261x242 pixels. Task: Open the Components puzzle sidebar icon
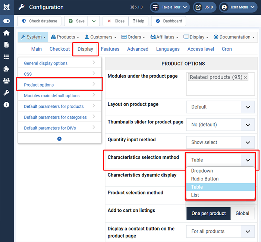coord(6,69)
